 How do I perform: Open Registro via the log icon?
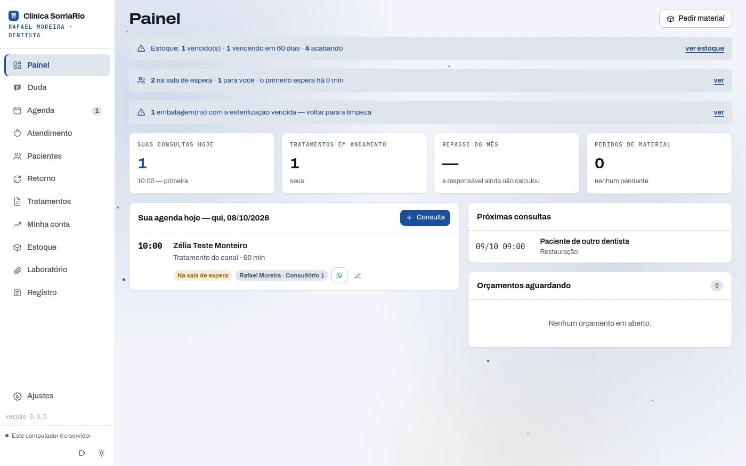click(17, 292)
